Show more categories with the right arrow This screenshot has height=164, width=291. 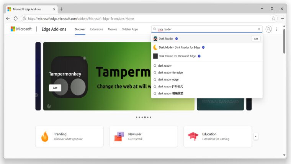256,136
